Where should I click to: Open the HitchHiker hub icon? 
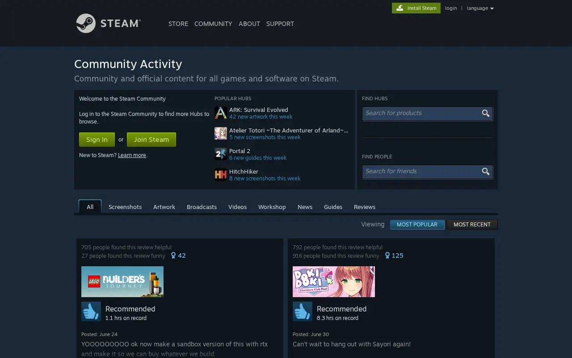click(x=221, y=175)
